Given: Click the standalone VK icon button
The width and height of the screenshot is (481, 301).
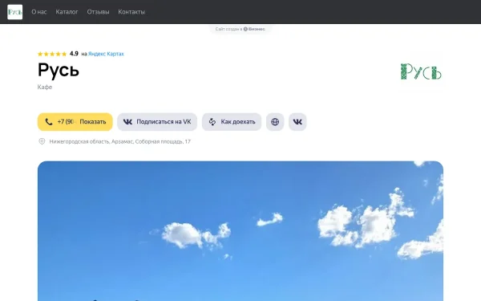Looking at the screenshot, I should tap(297, 122).
